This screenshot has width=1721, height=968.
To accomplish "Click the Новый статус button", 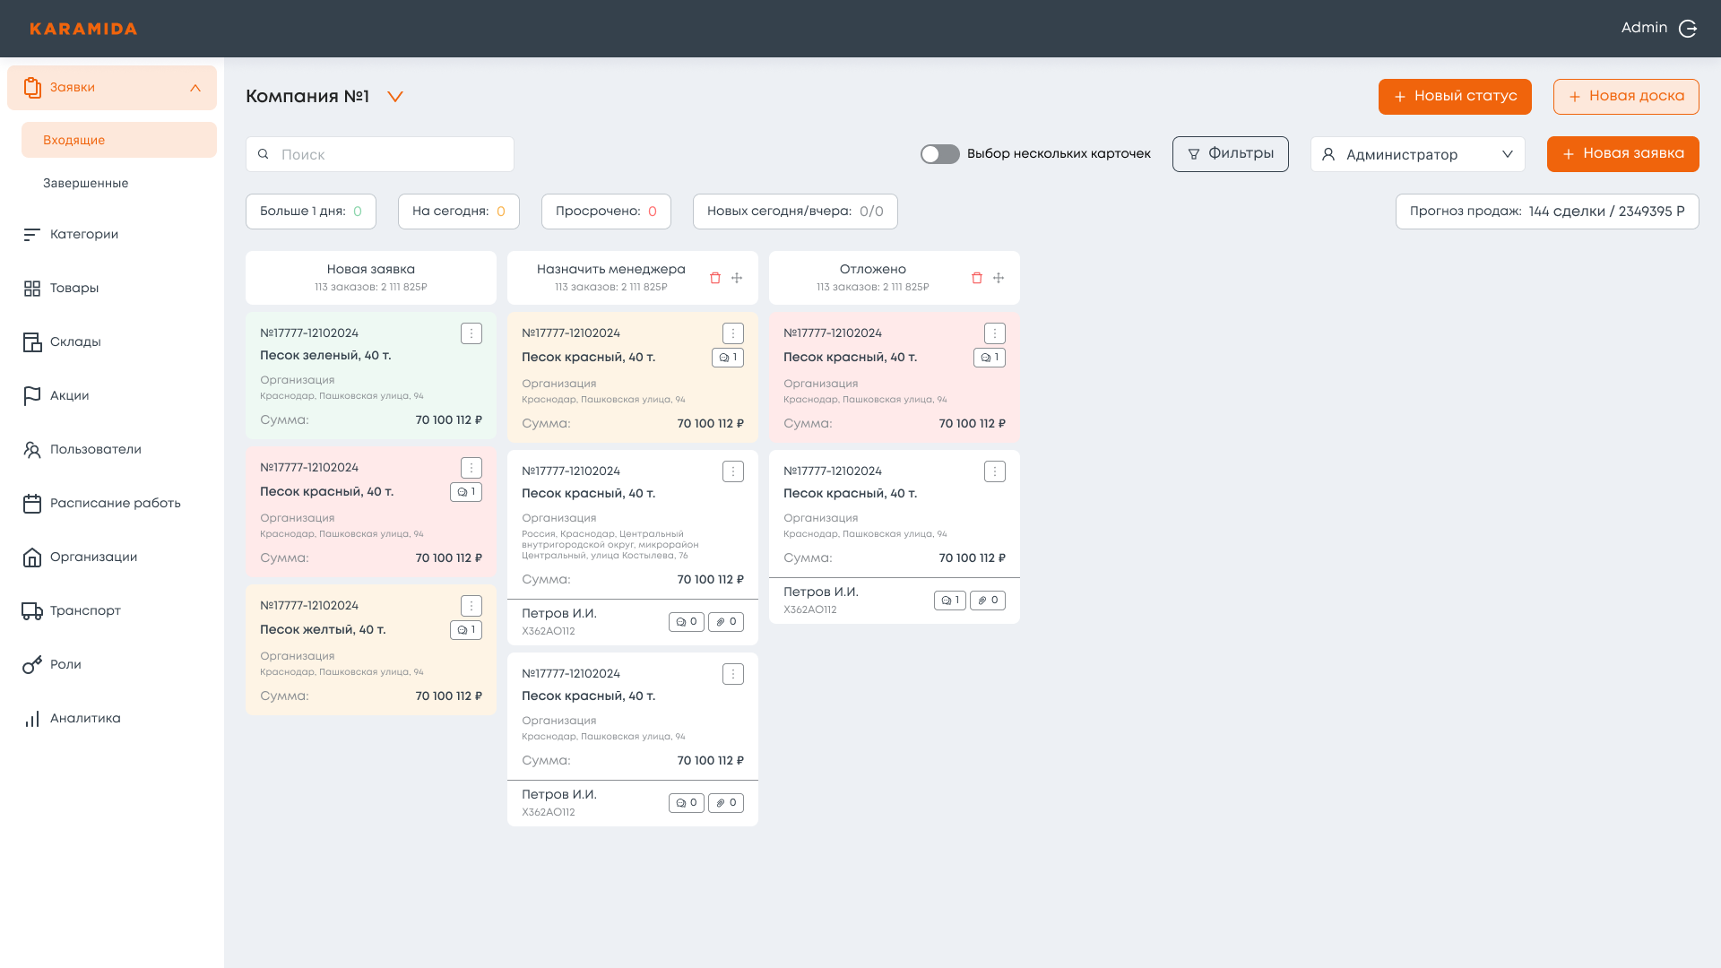I will (1454, 97).
